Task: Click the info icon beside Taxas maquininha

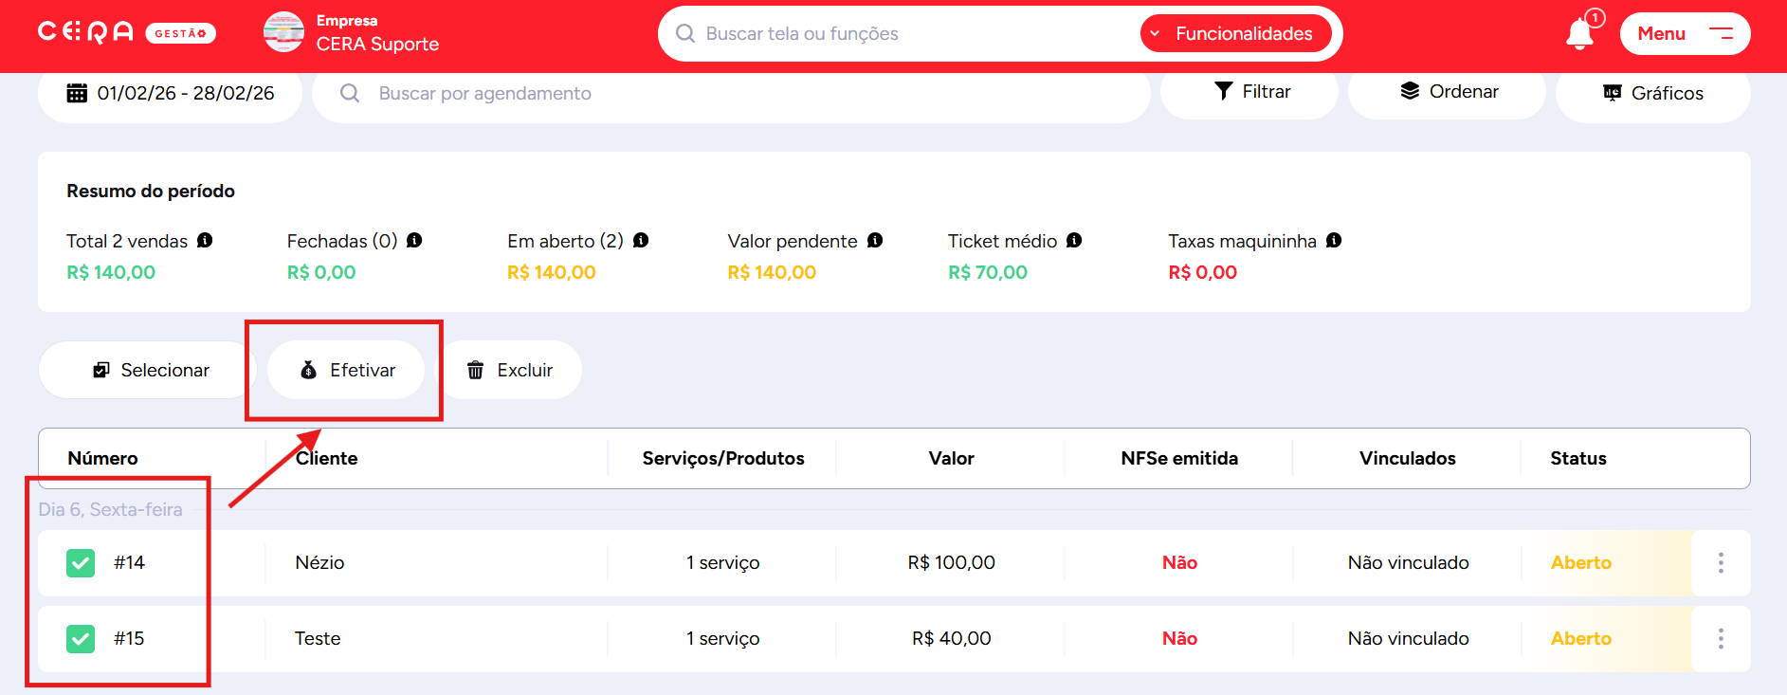Action: tap(1334, 241)
